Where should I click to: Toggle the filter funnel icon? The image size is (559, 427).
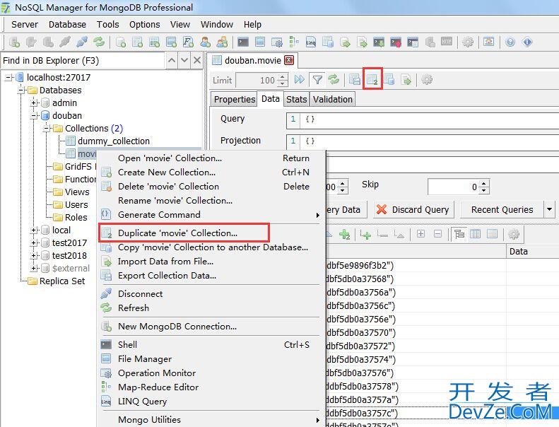pyautogui.click(x=317, y=79)
